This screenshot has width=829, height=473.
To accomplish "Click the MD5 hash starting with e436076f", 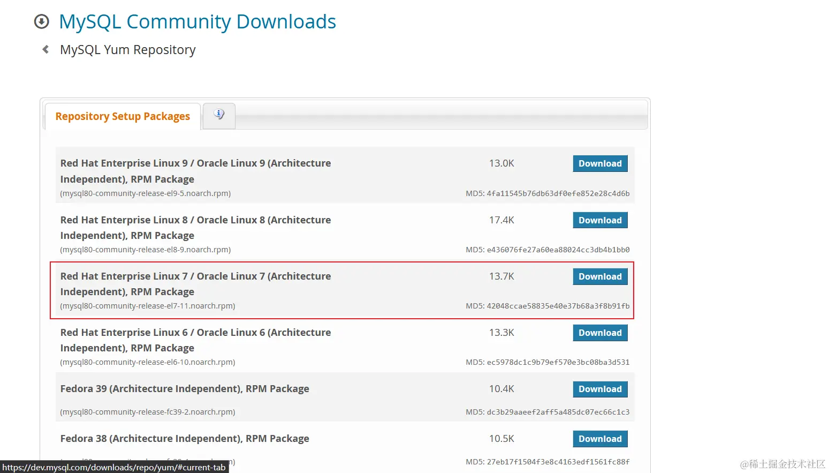I will pyautogui.click(x=558, y=250).
